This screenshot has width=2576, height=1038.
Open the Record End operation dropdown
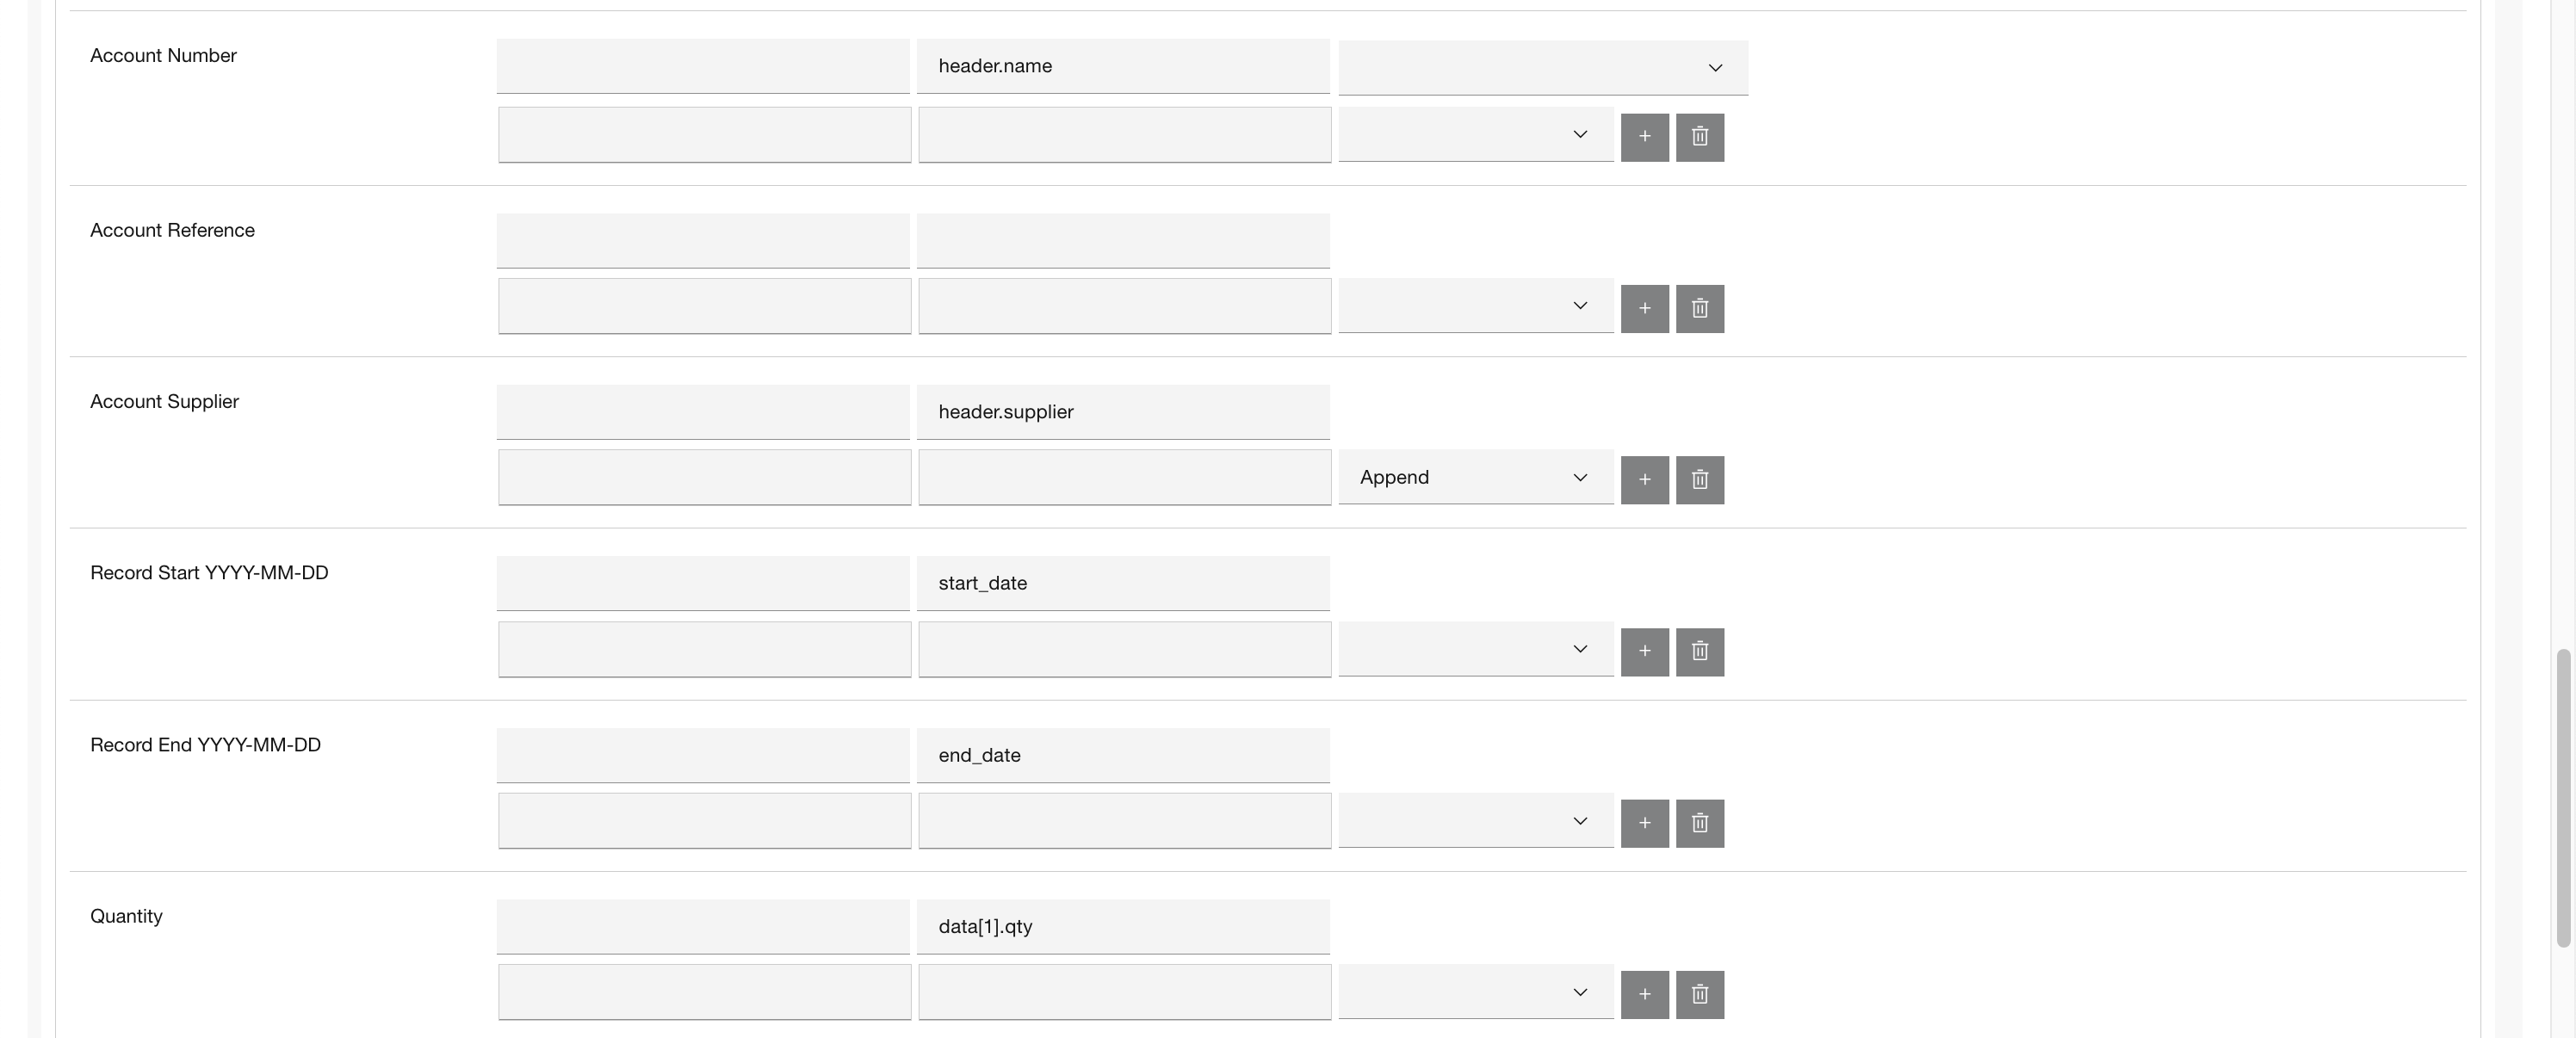coord(1475,821)
